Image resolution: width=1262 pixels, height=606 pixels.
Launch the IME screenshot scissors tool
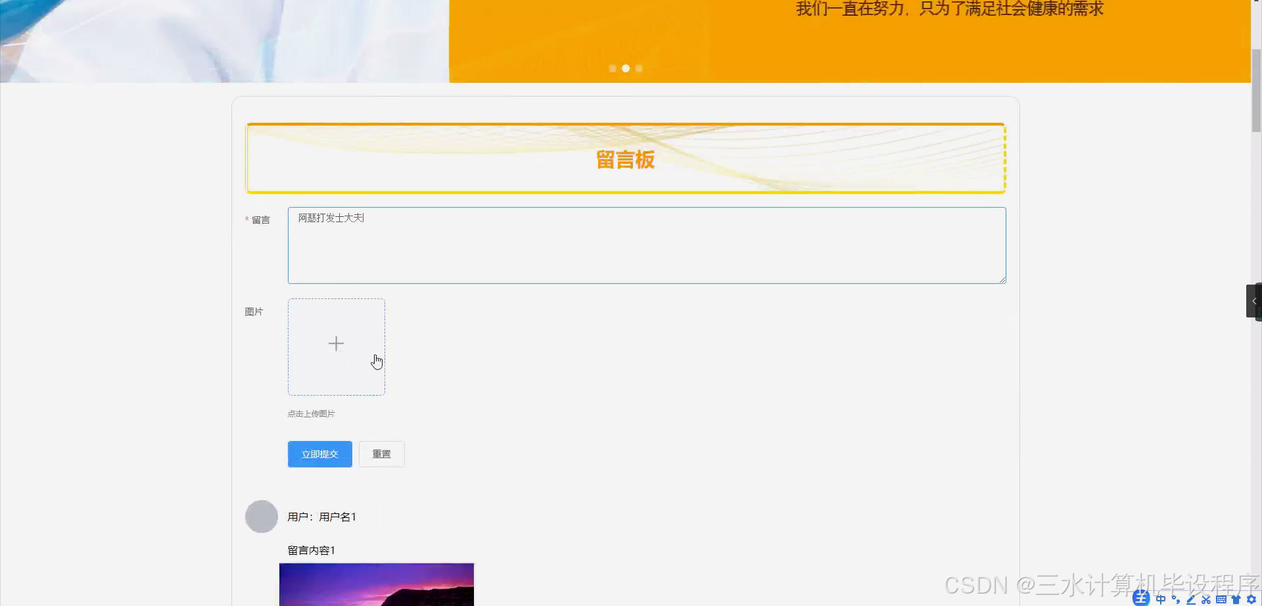point(1205,599)
